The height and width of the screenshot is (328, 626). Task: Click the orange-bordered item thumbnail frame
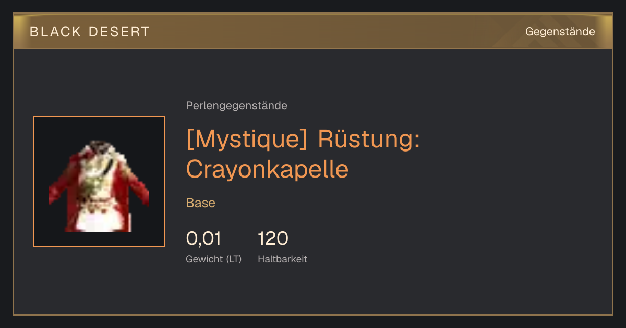tap(99, 182)
